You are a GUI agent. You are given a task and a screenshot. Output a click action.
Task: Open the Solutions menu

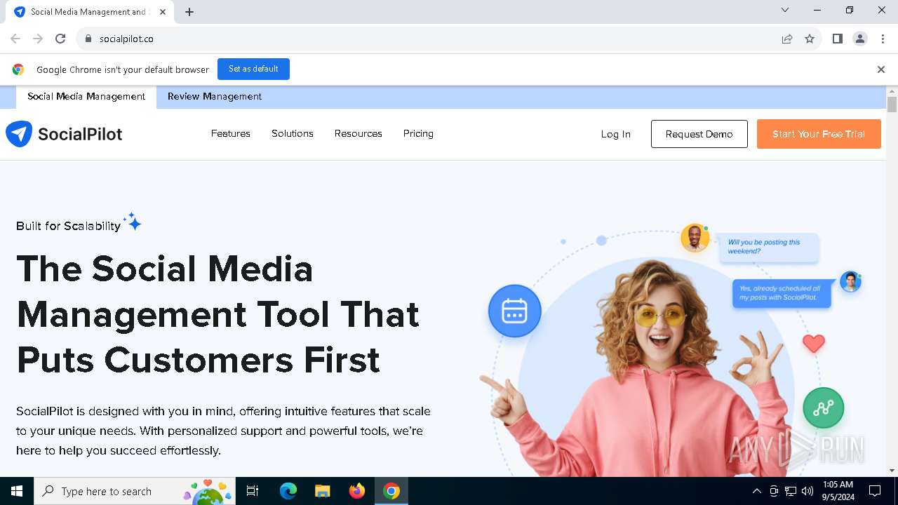point(293,133)
